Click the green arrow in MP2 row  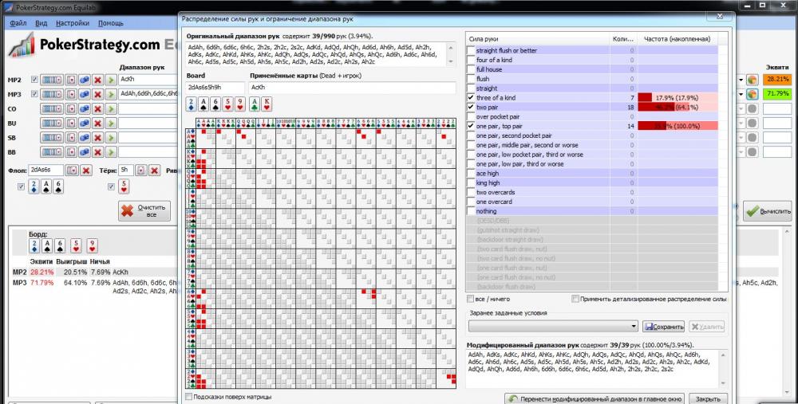click(x=111, y=80)
